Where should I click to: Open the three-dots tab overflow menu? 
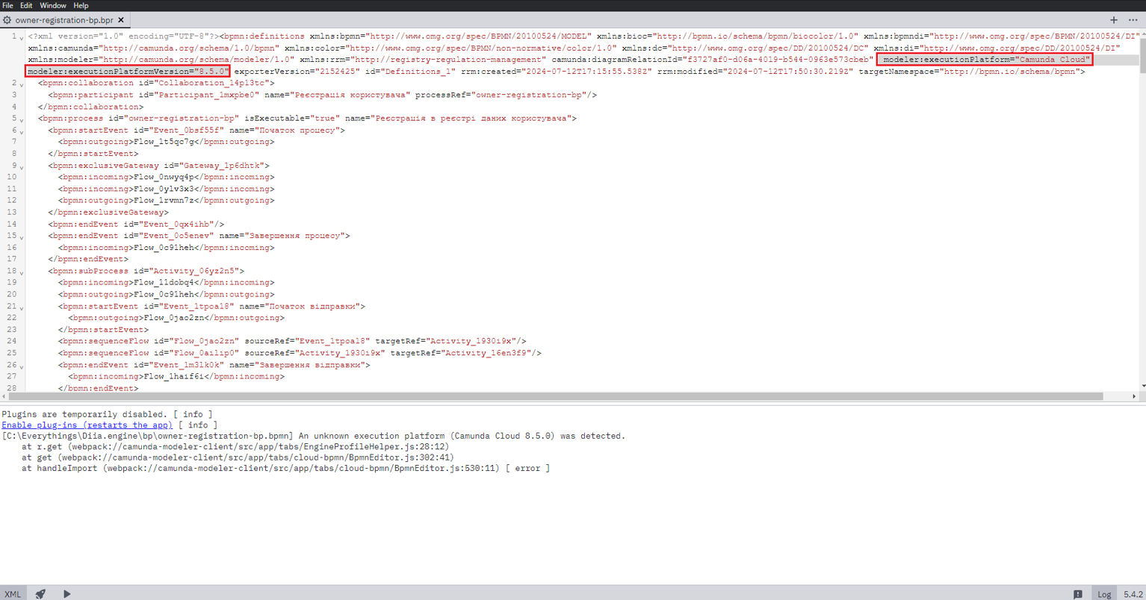1133,20
